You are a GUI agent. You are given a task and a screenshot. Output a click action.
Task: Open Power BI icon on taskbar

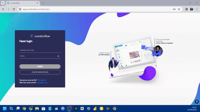[95, 109]
